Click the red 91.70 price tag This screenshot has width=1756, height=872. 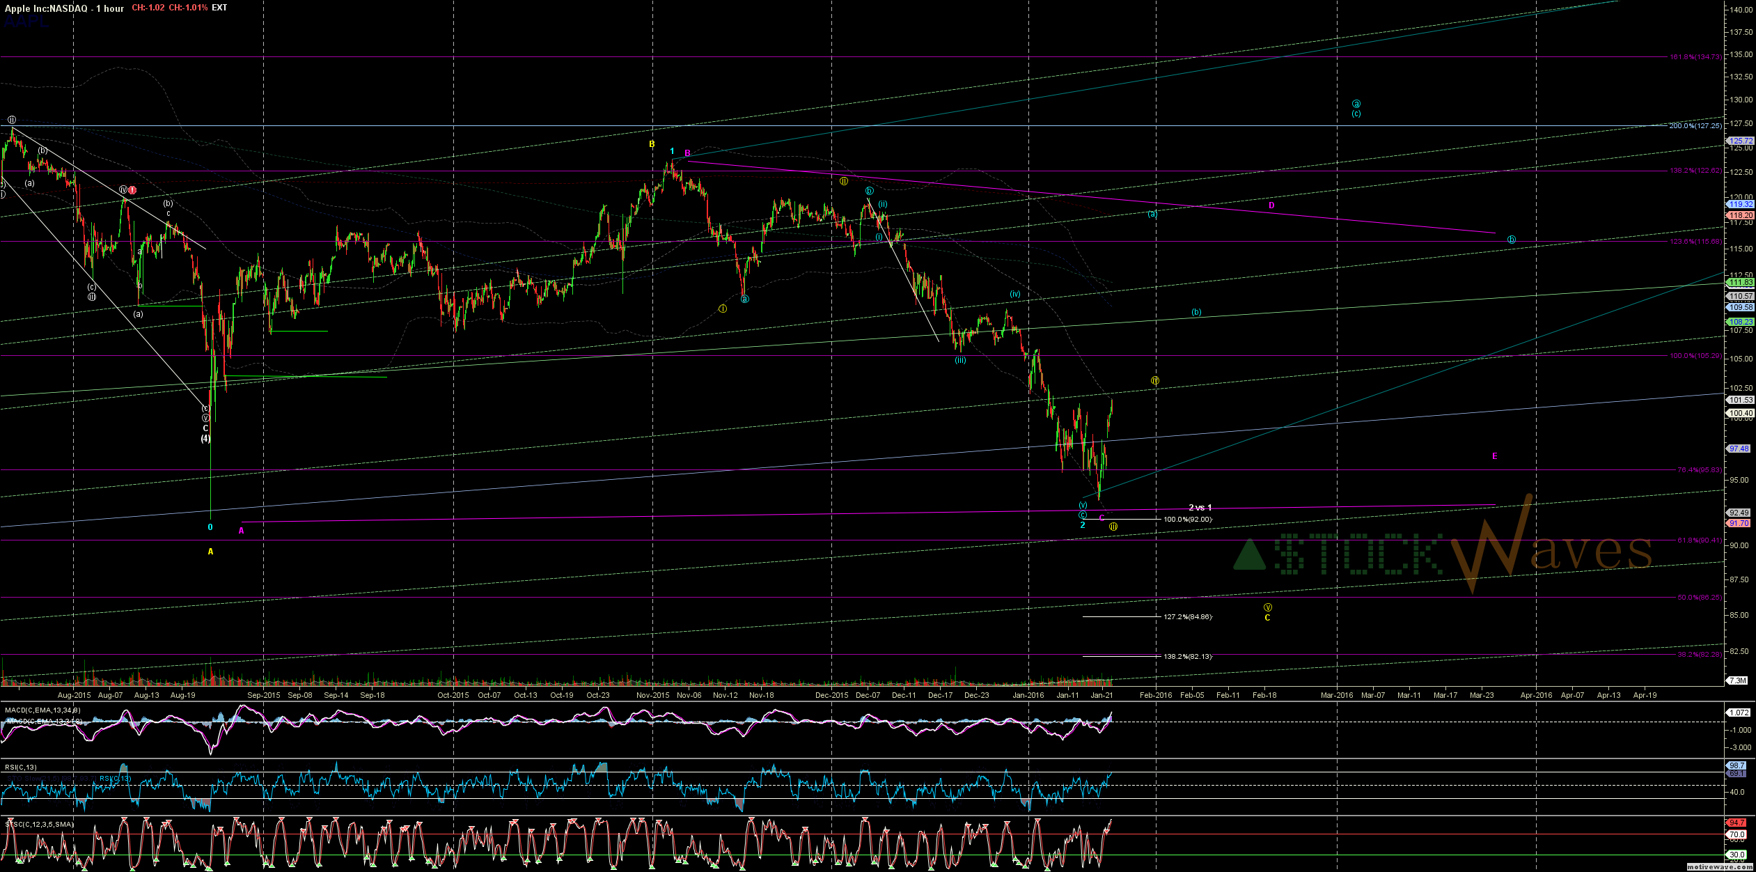pos(1739,524)
